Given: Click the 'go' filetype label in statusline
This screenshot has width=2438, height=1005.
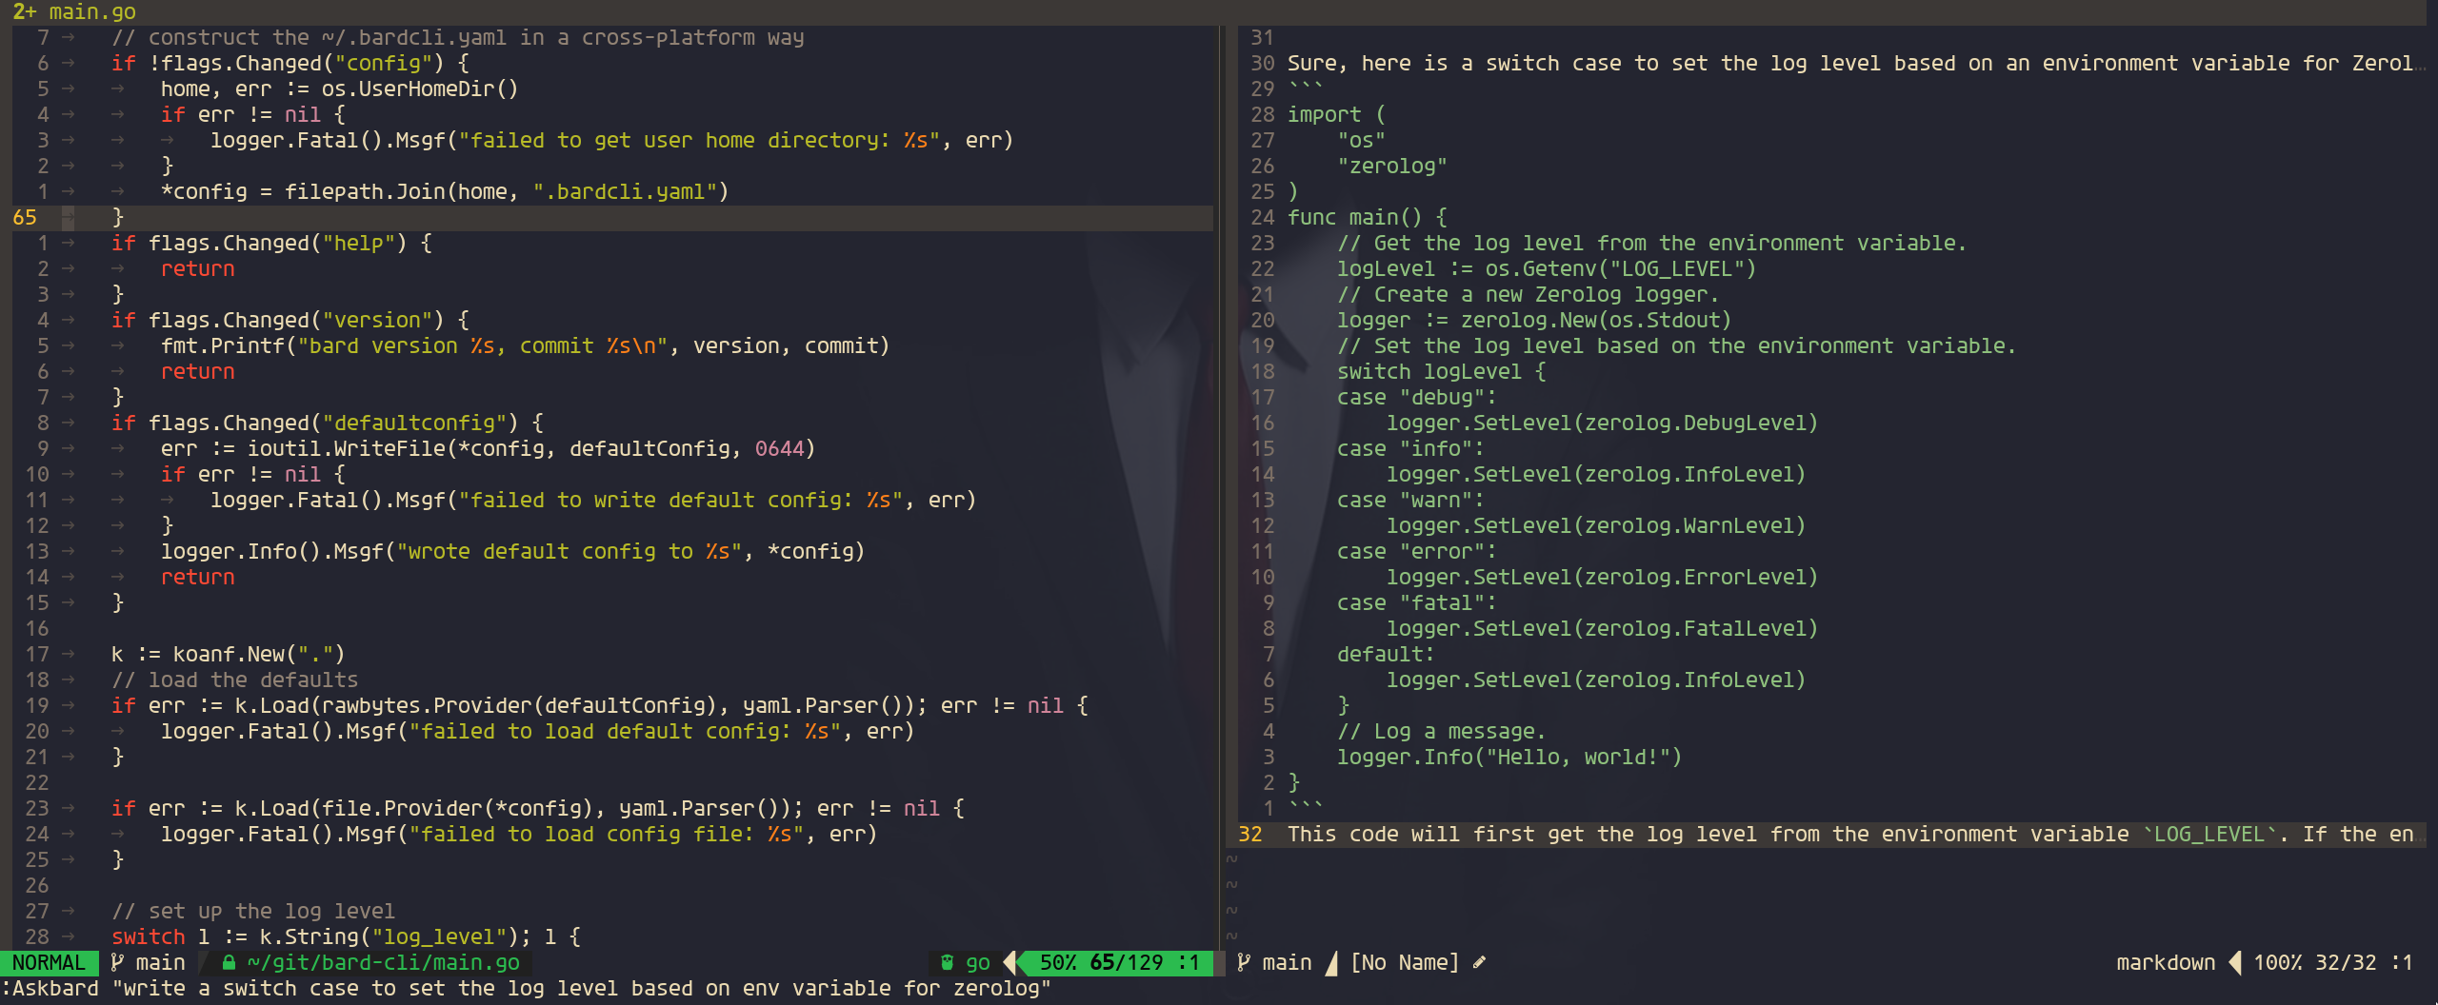Looking at the screenshot, I should pyautogui.click(x=977, y=962).
